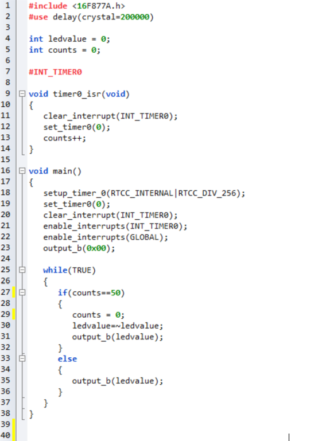
Task: Click the closing brace on line 14
Action: click(31, 149)
